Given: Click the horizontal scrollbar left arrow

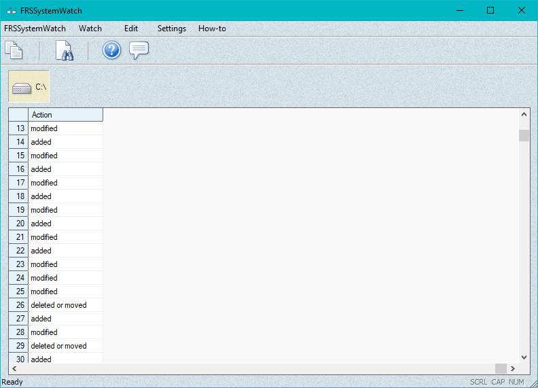Looking at the screenshot, I should coord(14,369).
